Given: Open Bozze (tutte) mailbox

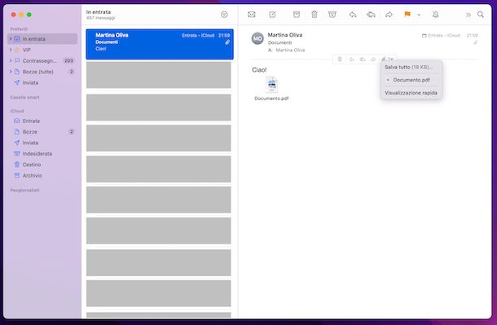Looking at the screenshot, I should pyautogui.click(x=38, y=72).
